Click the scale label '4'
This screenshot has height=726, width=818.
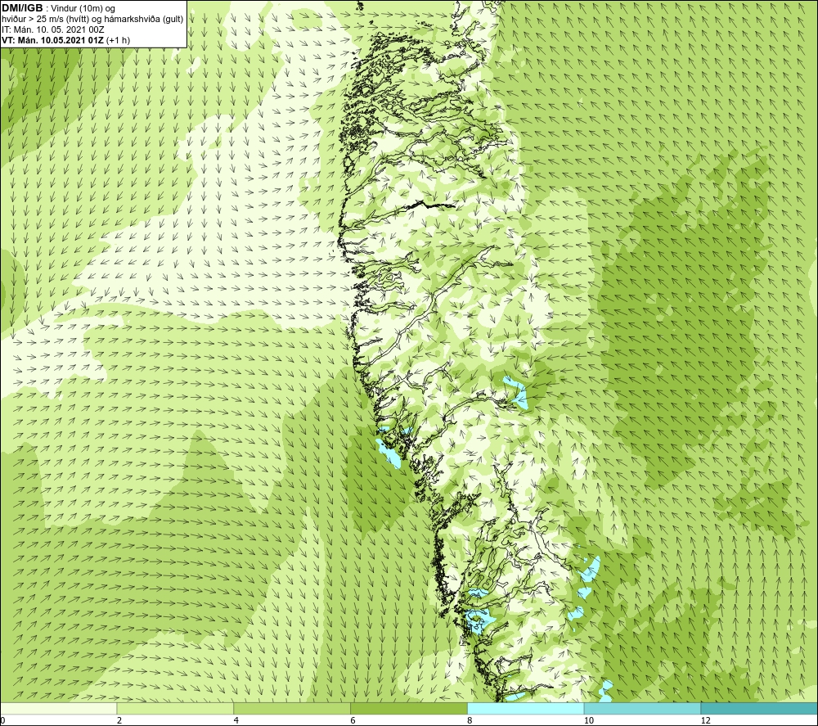click(236, 721)
